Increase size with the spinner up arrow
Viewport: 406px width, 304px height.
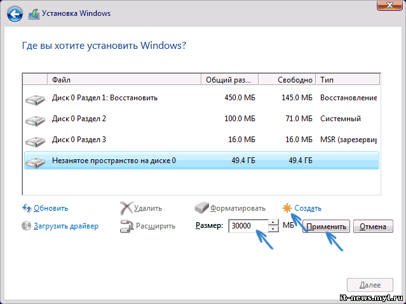coord(273,223)
